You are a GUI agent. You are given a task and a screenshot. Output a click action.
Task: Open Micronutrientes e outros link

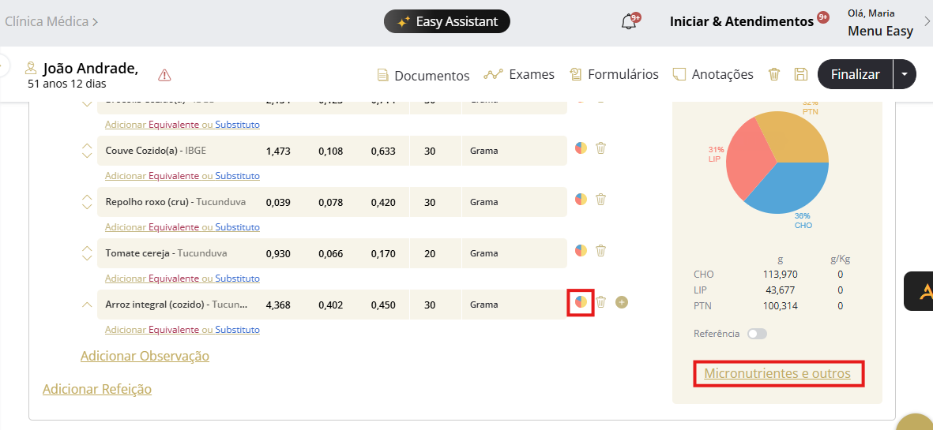(x=777, y=373)
